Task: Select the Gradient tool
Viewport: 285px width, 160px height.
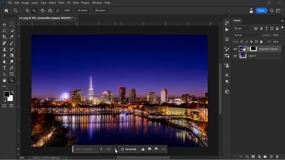Action: pyautogui.click(x=12, y=56)
